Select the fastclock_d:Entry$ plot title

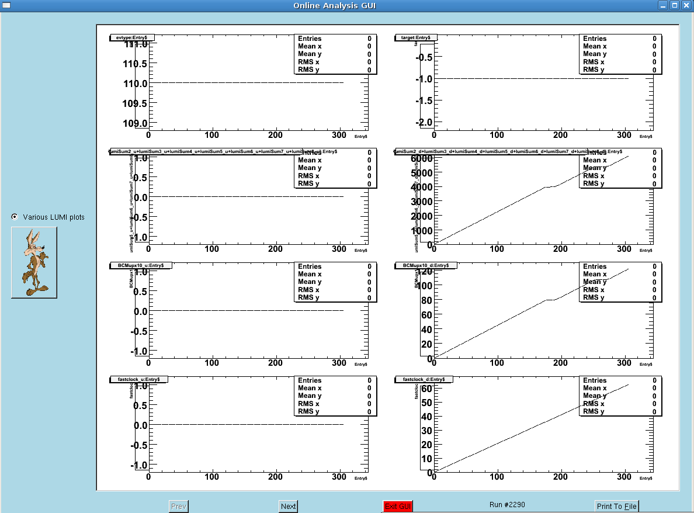424,379
